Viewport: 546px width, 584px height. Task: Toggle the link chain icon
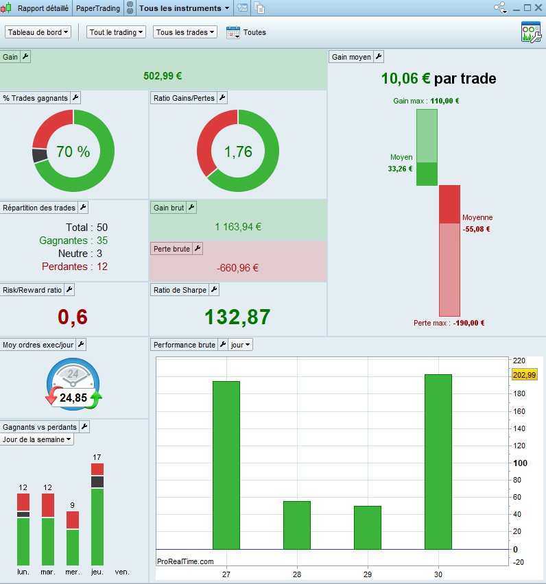(x=130, y=8)
